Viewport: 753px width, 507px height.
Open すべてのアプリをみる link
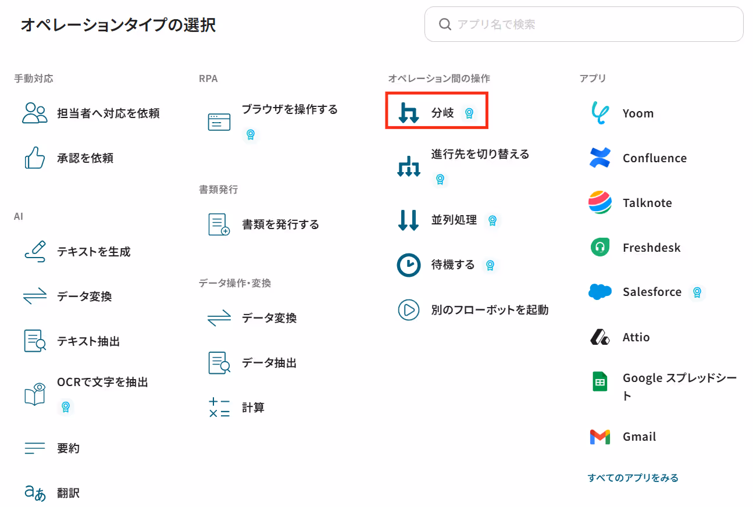tap(633, 478)
